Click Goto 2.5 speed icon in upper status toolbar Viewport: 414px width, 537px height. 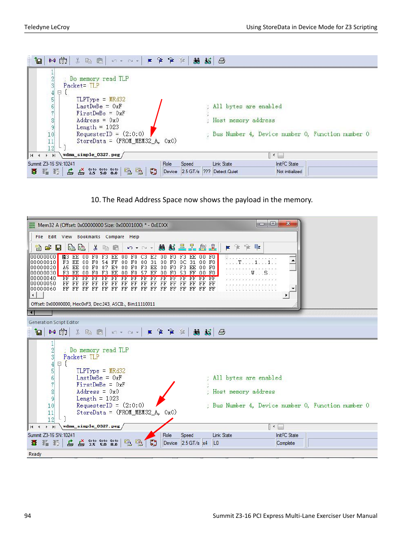[92, 171]
